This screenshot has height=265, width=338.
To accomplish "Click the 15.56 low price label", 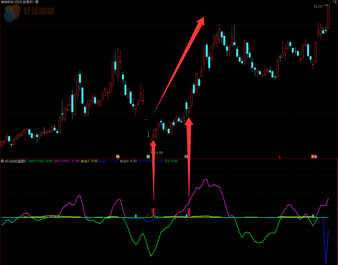I will pos(158,153).
